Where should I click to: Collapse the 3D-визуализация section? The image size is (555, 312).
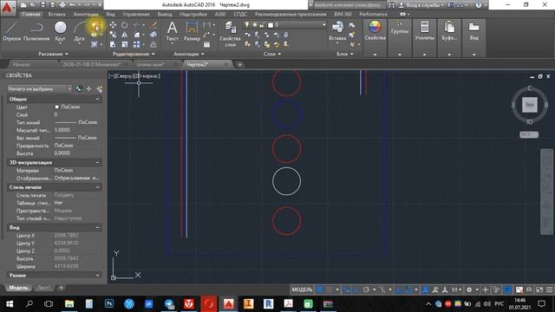(97, 162)
